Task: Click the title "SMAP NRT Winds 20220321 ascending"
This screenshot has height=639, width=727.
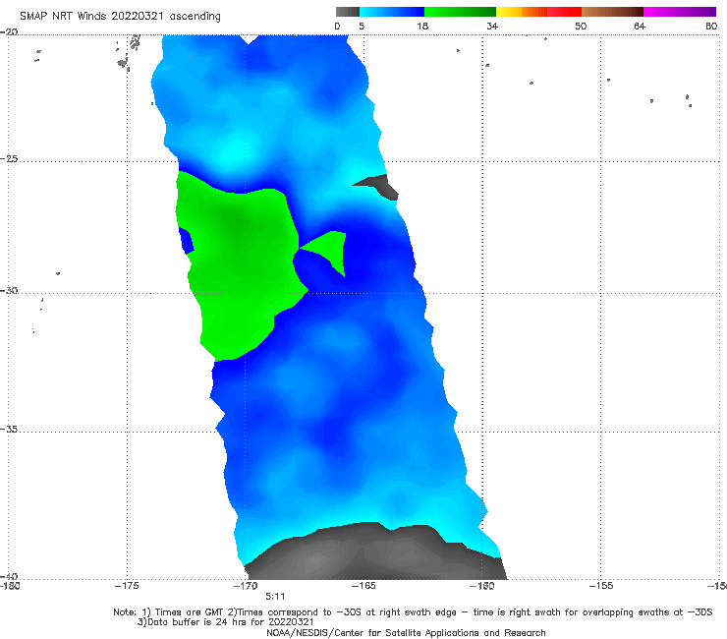Action: 120,17
